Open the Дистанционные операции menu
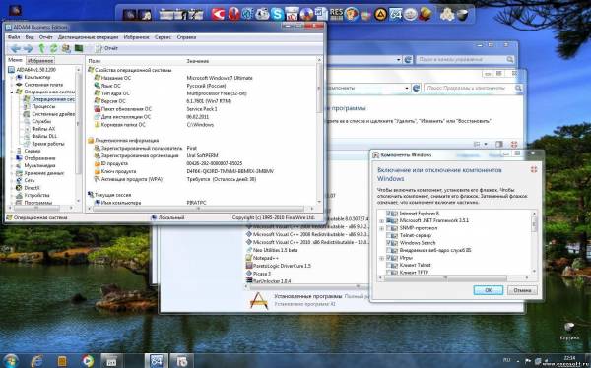 pos(88,37)
